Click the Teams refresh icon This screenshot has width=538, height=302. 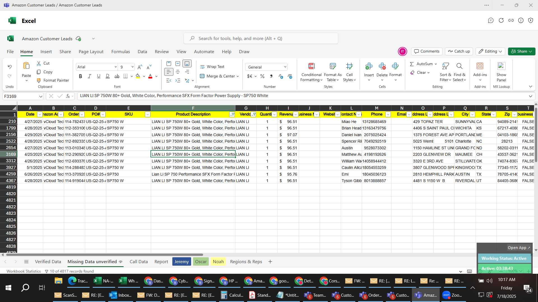point(501,20)
